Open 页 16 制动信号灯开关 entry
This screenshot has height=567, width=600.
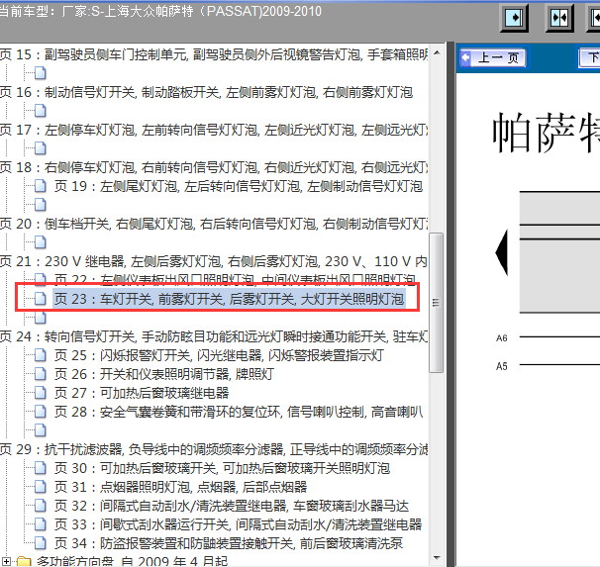(x=206, y=92)
